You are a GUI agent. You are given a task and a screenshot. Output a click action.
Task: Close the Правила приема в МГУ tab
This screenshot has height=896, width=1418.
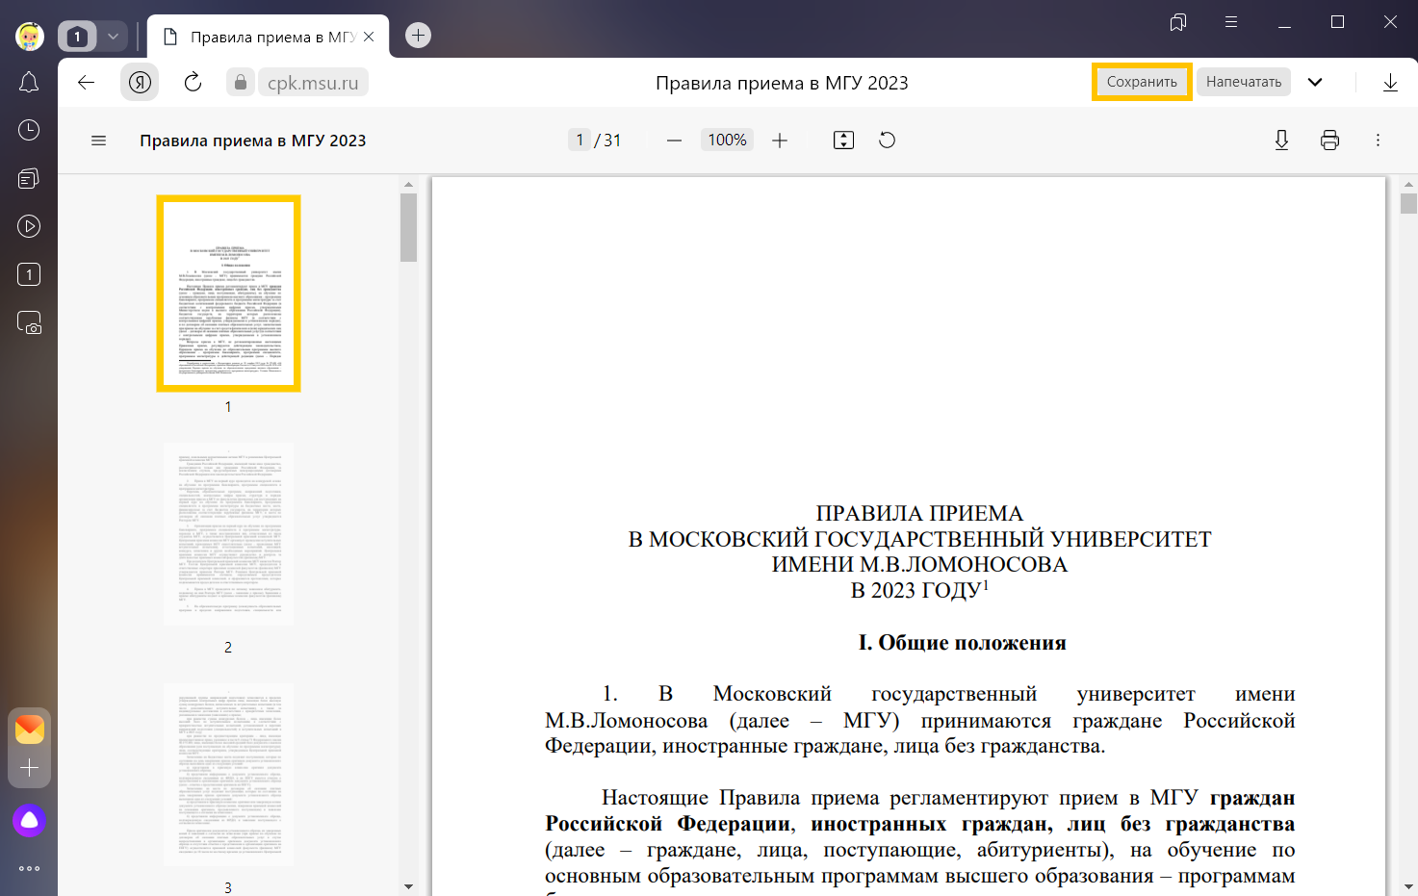point(369,37)
